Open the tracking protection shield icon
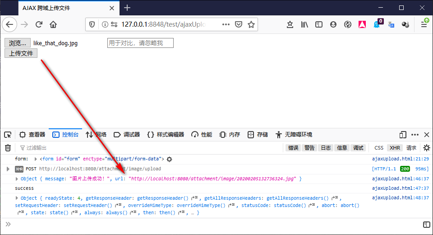This screenshot has width=433, height=235. (x=92, y=25)
